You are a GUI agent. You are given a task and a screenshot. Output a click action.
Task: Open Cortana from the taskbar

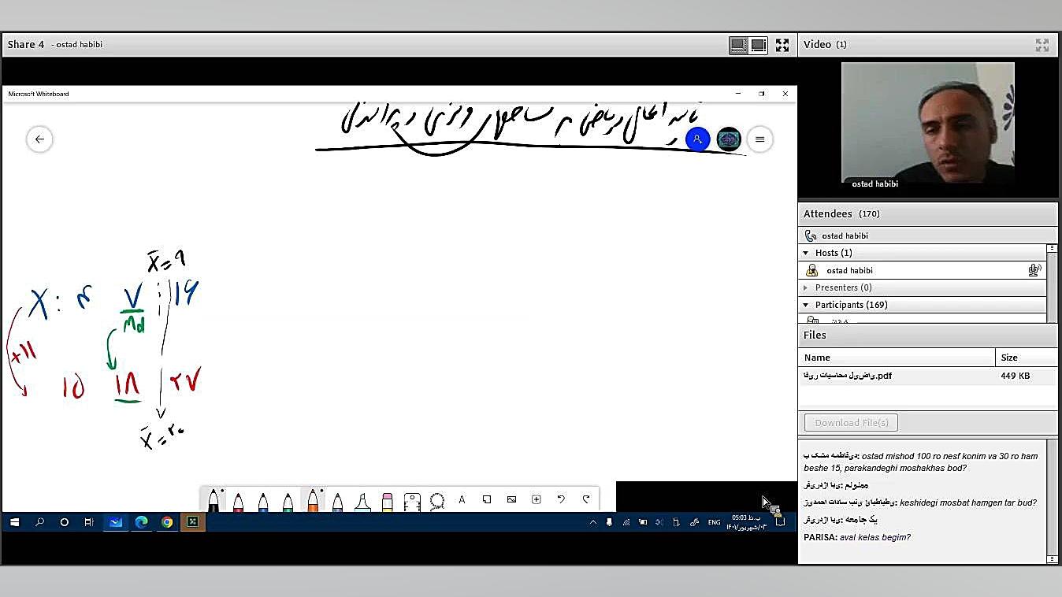(x=65, y=521)
